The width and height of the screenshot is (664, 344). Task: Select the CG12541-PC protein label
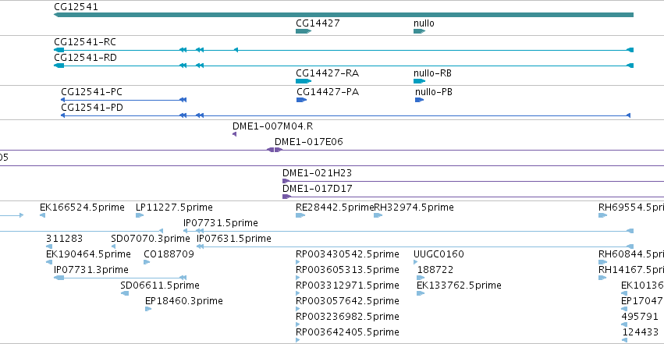(x=92, y=92)
